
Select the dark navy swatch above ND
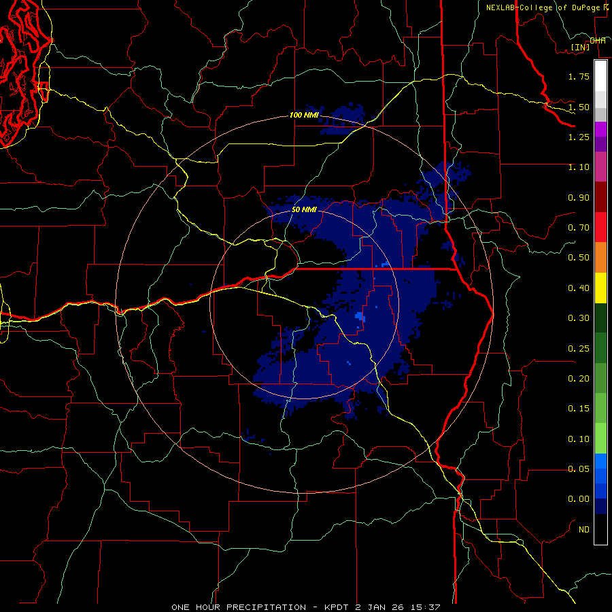[x=600, y=506]
